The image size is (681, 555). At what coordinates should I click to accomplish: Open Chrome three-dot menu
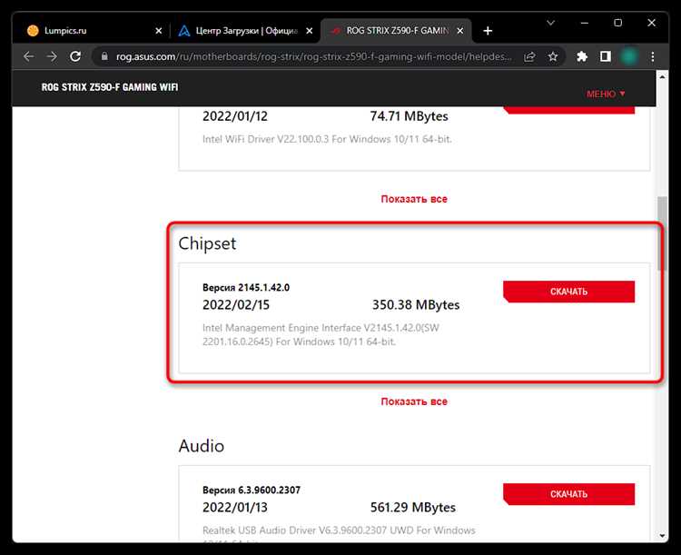pyautogui.click(x=652, y=56)
